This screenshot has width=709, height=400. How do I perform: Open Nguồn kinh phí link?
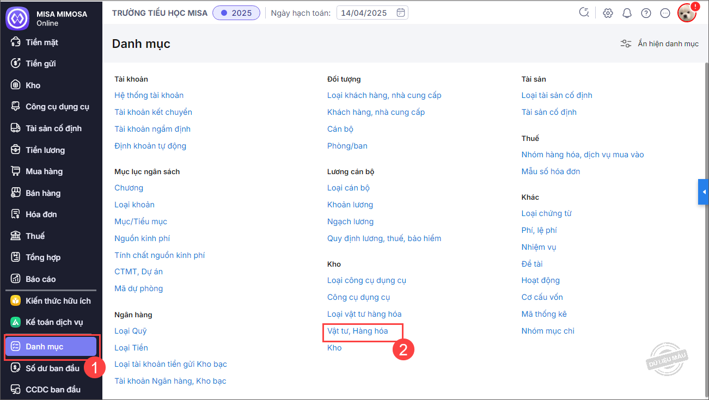pos(142,238)
